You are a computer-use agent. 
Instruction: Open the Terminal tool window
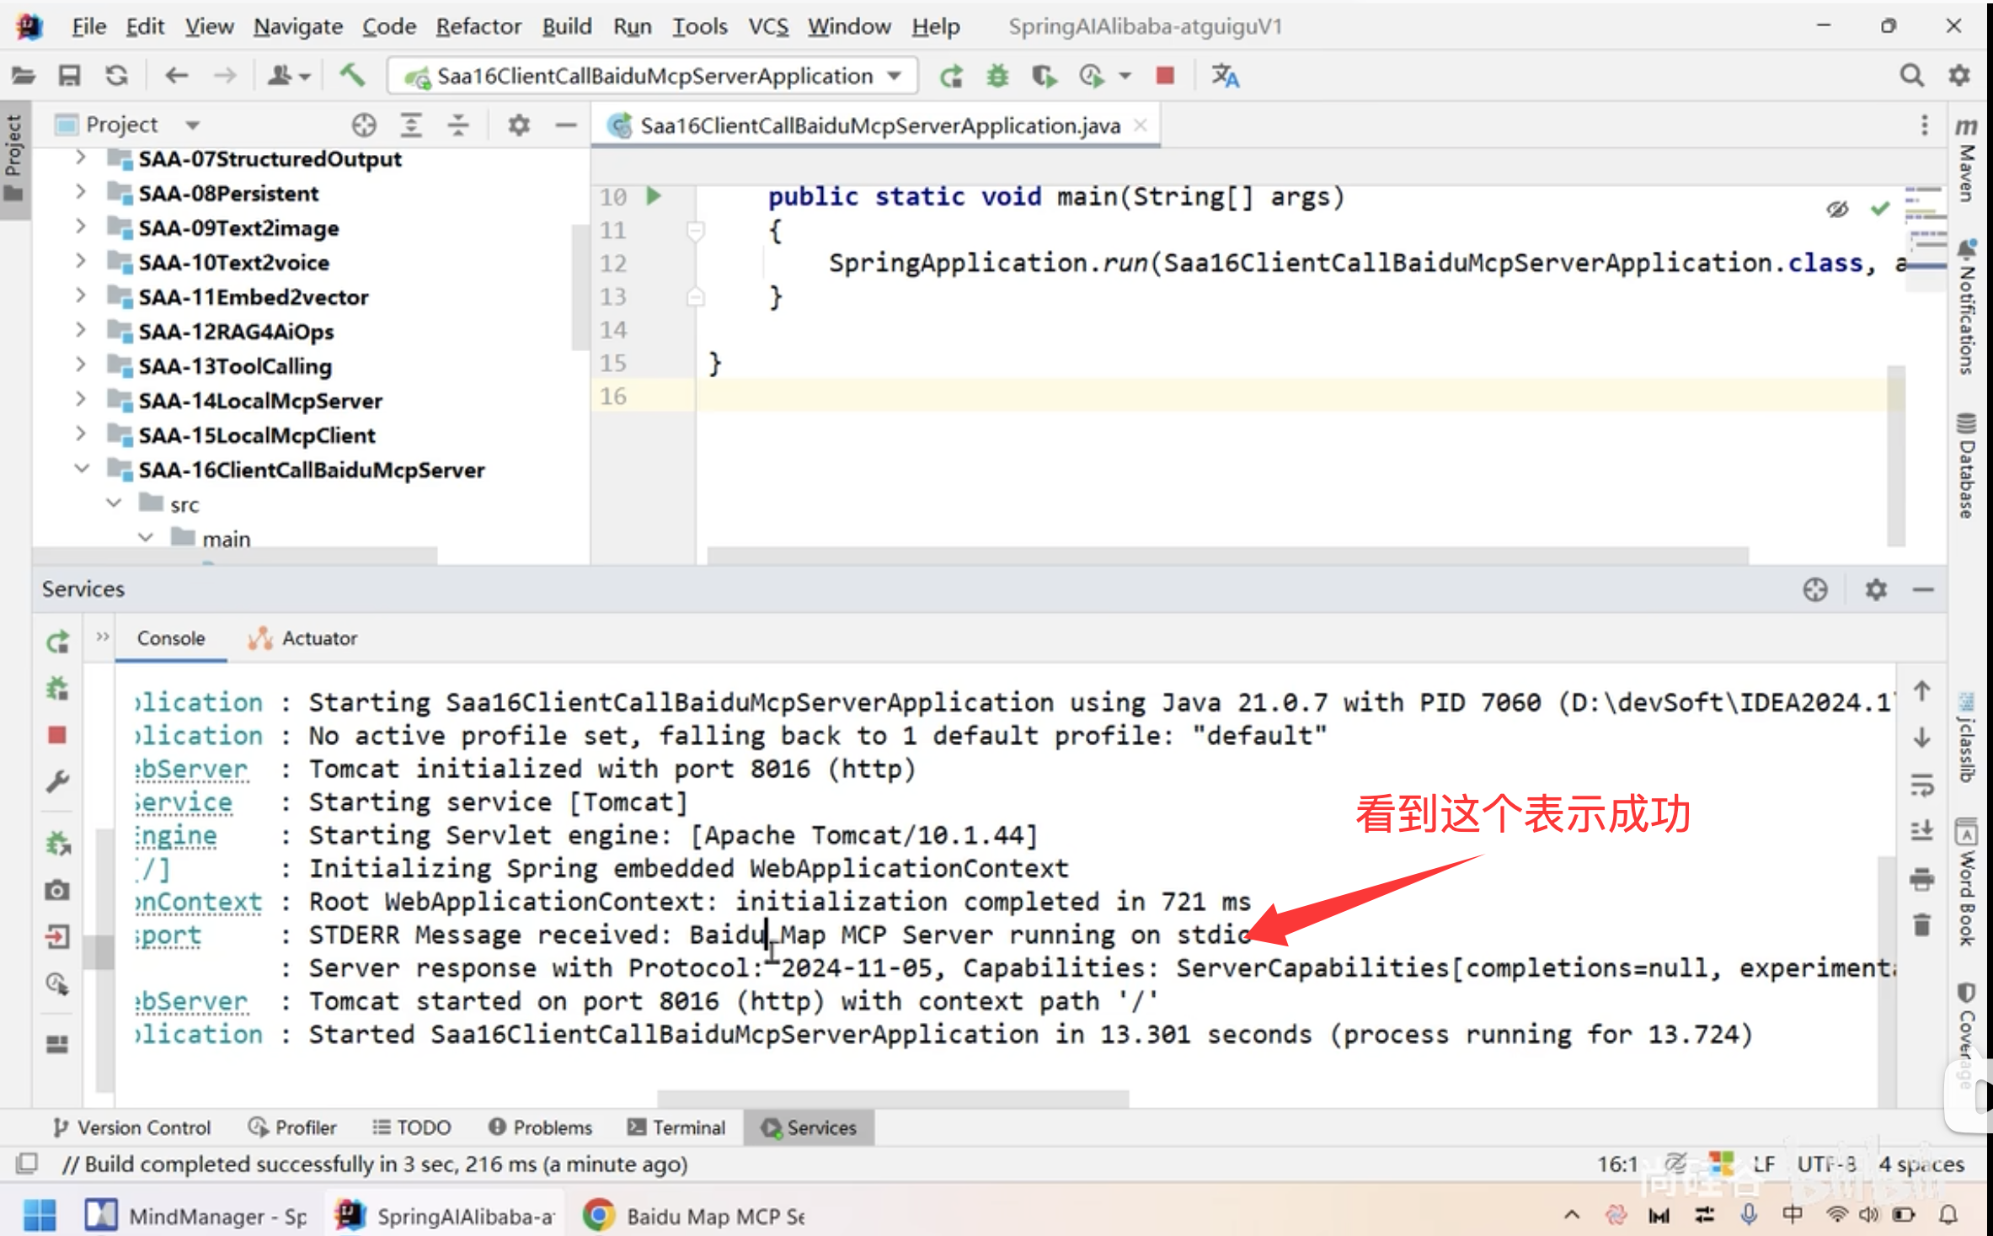(x=676, y=1127)
